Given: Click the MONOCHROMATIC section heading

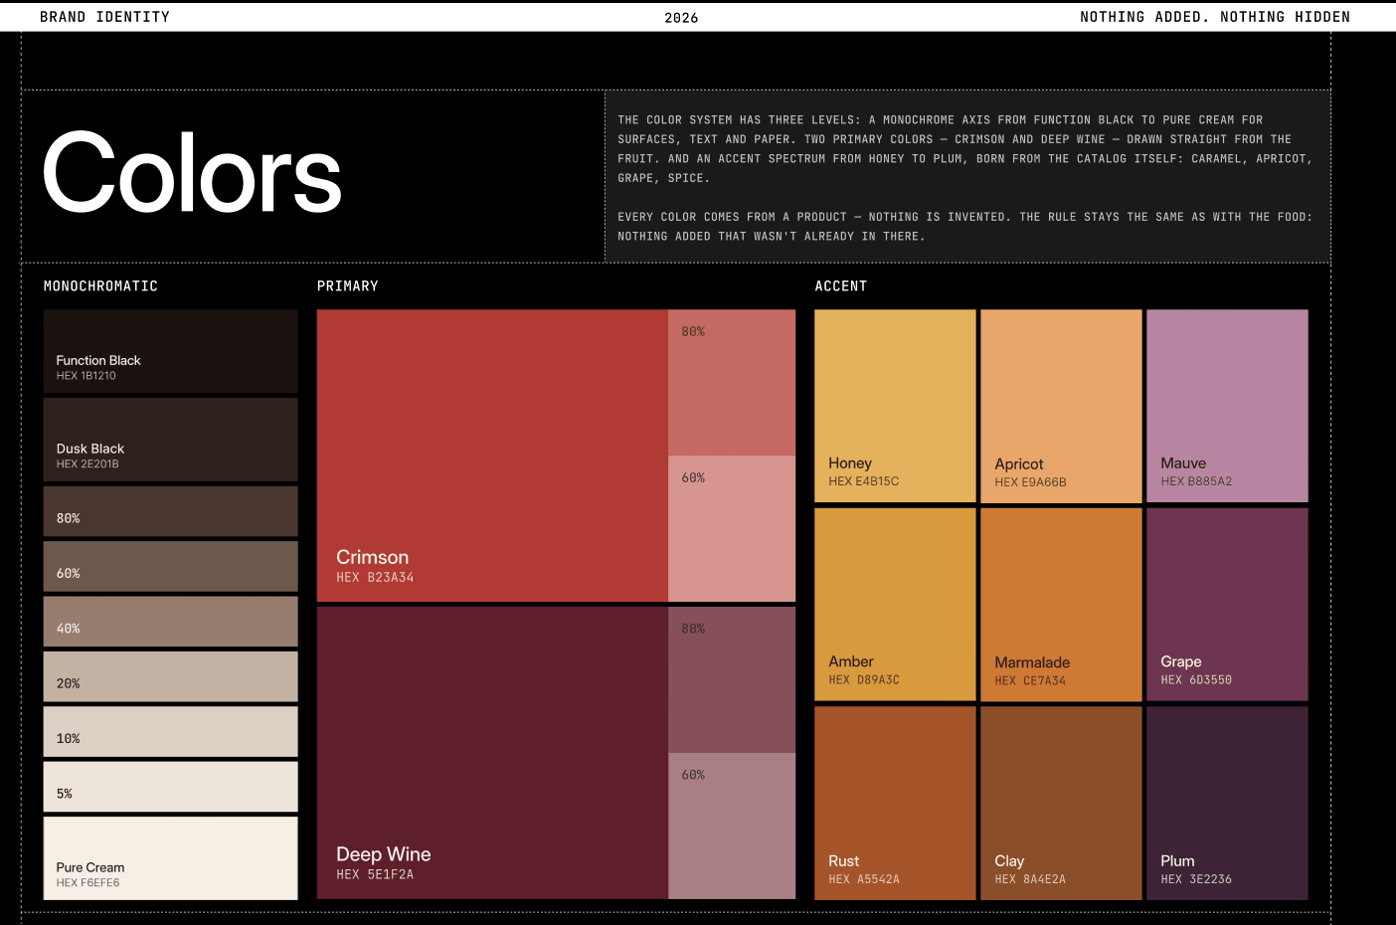Looking at the screenshot, I should point(100,286).
